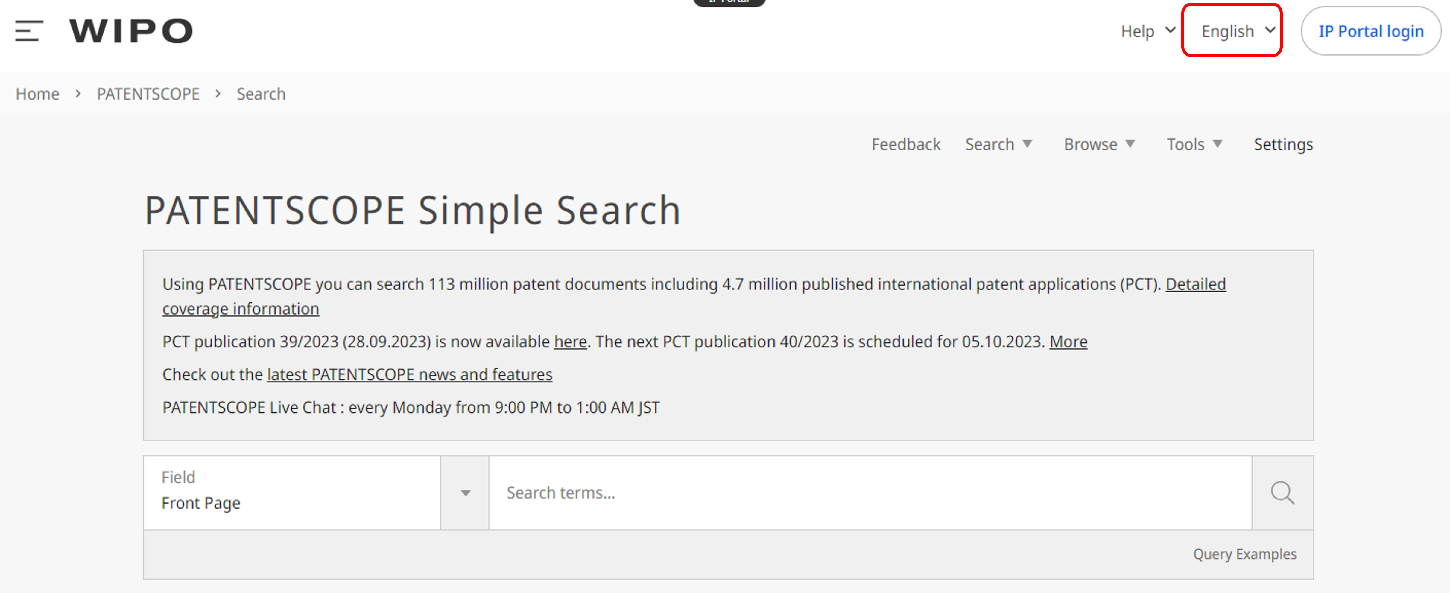Open the Settings page
This screenshot has height=593, width=1450.
click(x=1283, y=145)
